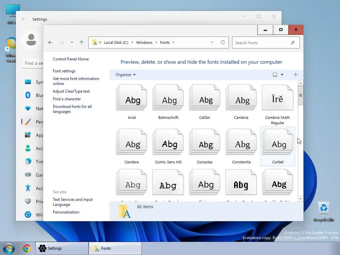
Task: Click the System icon in Settings sidebar
Action: (28, 82)
